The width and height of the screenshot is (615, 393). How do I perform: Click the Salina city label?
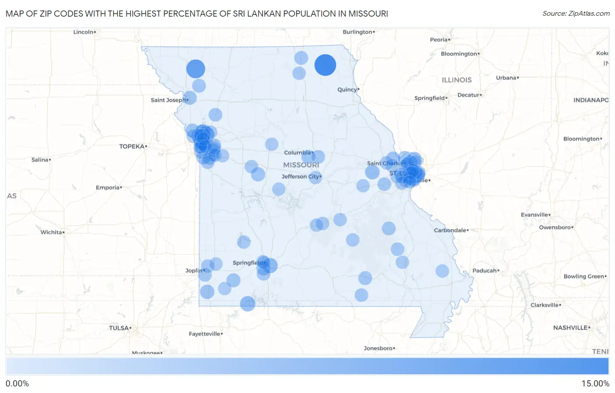tap(40, 160)
